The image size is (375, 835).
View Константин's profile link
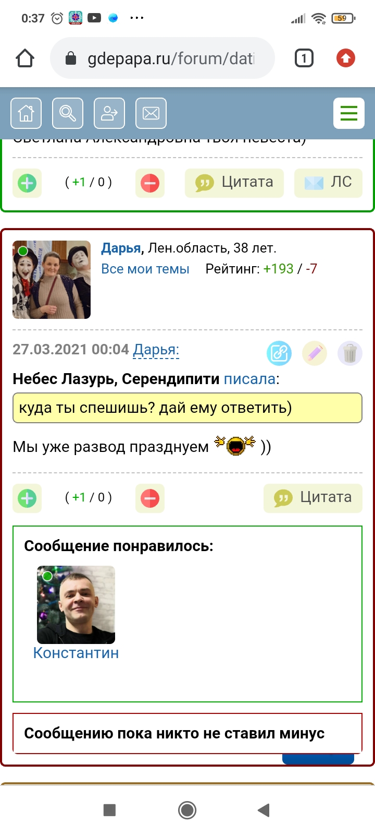(76, 653)
